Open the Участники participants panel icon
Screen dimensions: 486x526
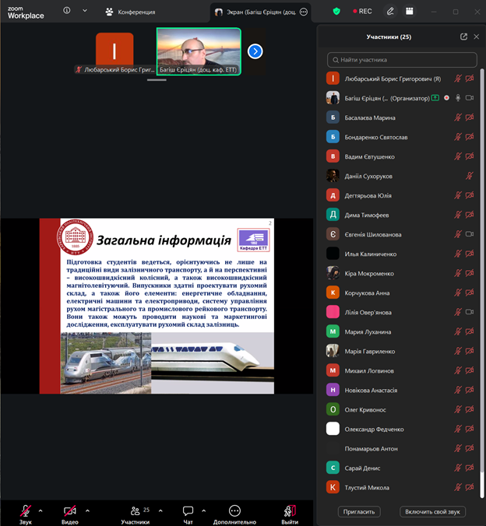coord(135,510)
